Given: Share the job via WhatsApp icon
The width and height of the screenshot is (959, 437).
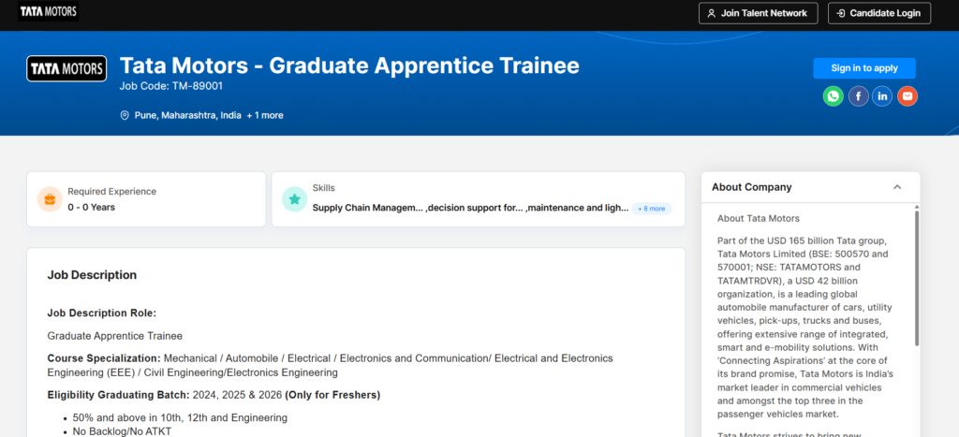Looking at the screenshot, I should (834, 96).
